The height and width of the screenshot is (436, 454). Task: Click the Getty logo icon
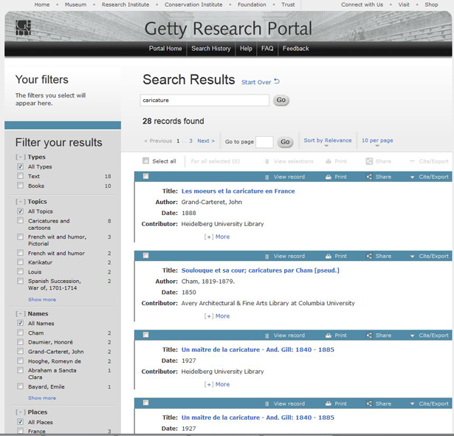pos(23,27)
